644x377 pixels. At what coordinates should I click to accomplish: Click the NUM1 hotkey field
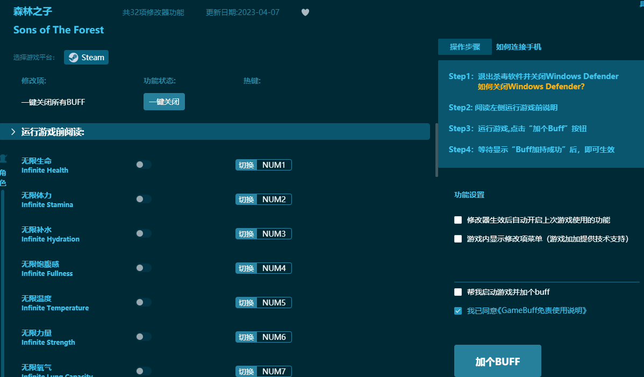point(274,165)
